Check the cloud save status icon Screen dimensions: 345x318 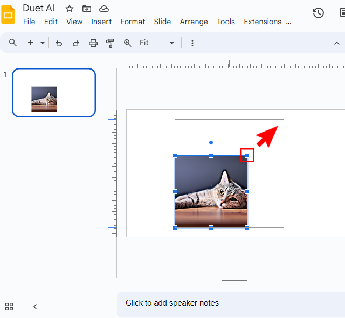point(104,9)
